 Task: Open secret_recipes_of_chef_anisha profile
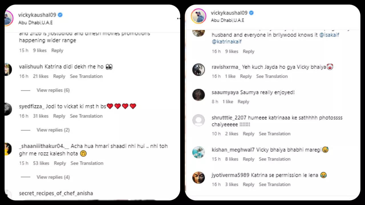pyautogui.click(x=56, y=193)
